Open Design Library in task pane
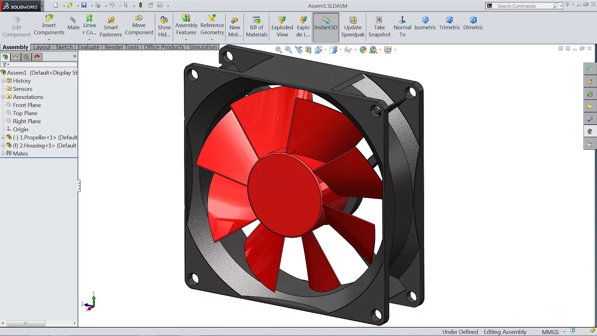 tap(590, 94)
